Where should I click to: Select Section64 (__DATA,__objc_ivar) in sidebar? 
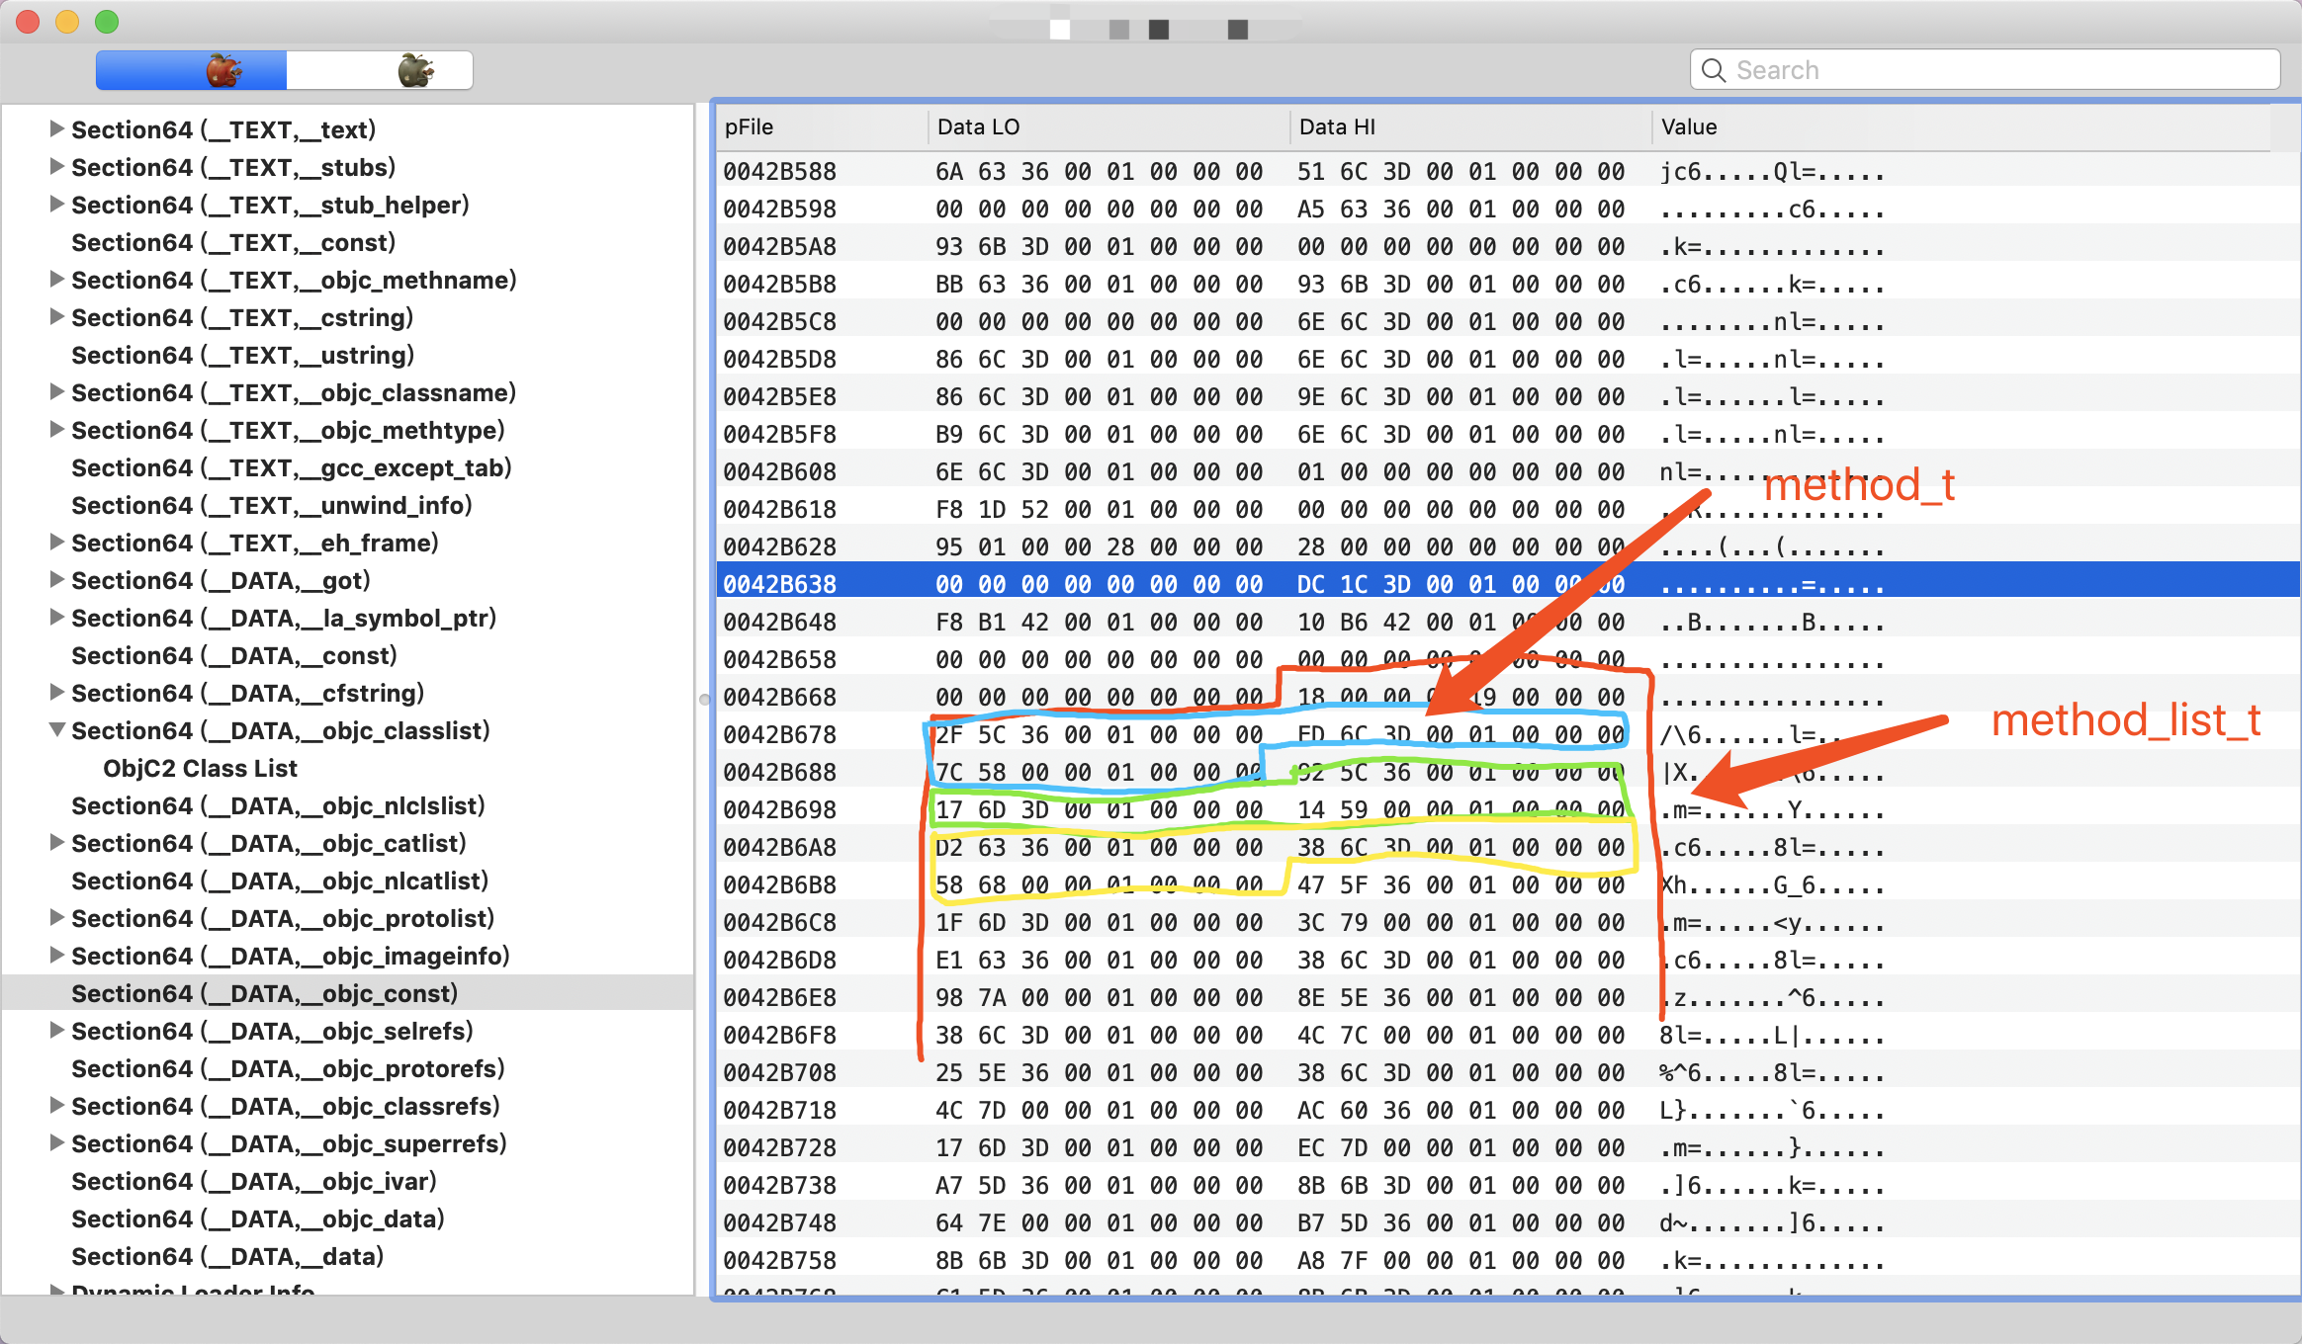tap(253, 1181)
